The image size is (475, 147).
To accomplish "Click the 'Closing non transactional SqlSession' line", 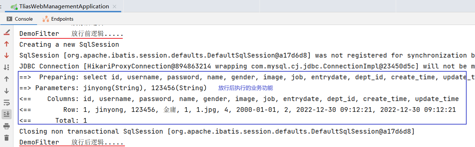I will click(217, 131).
